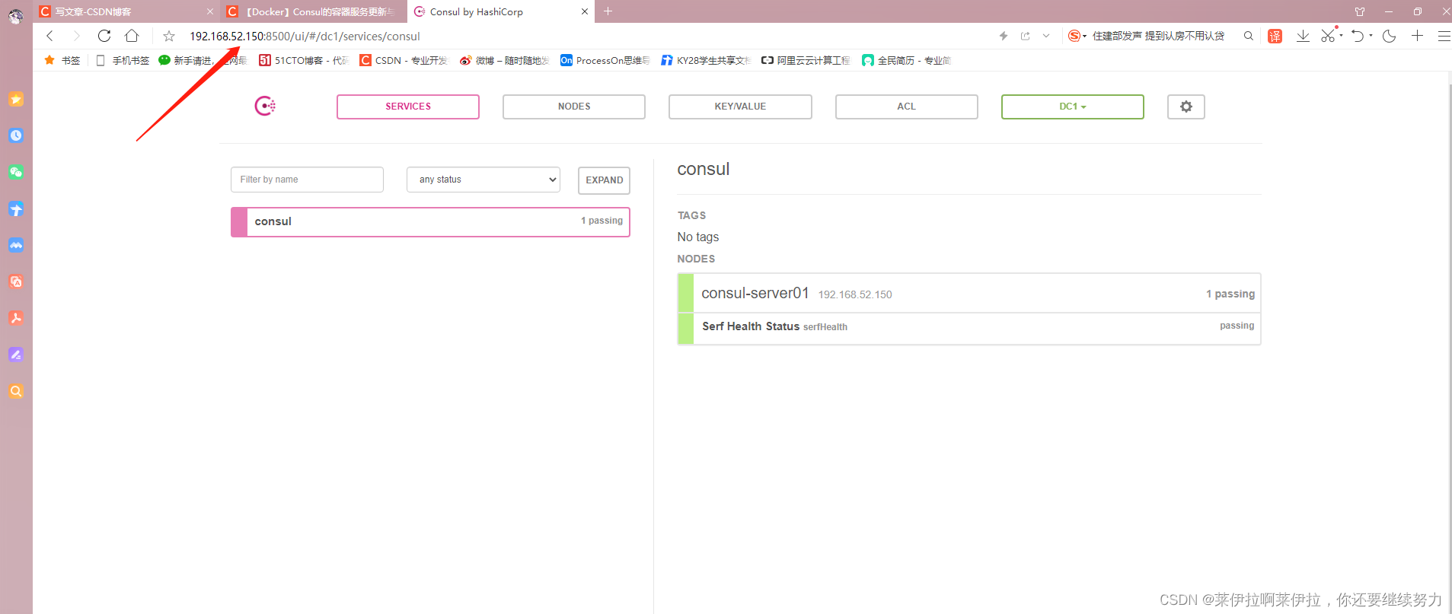This screenshot has width=1452, height=614.
Task: Reload the current page
Action: pyautogui.click(x=104, y=36)
